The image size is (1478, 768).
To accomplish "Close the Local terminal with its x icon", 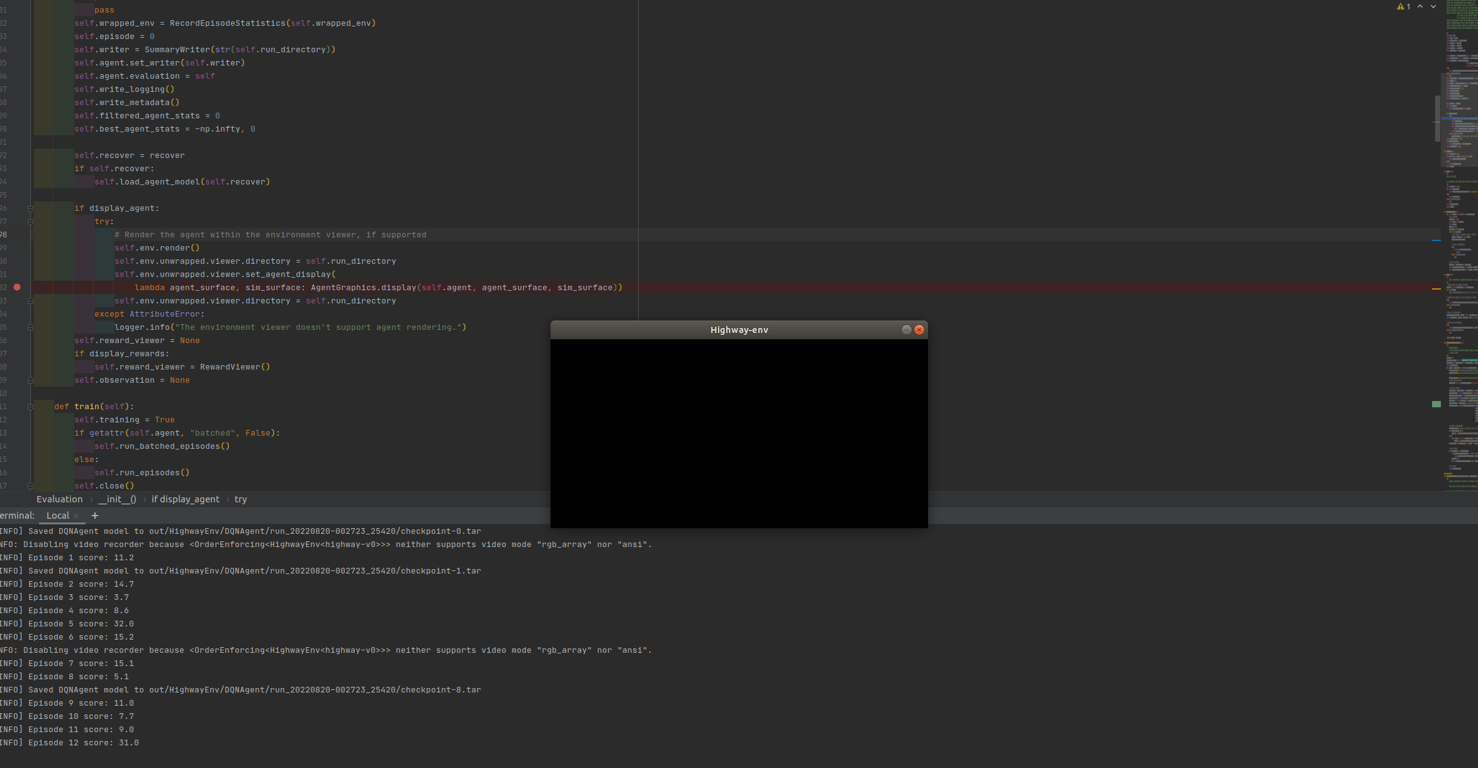I will tap(77, 516).
